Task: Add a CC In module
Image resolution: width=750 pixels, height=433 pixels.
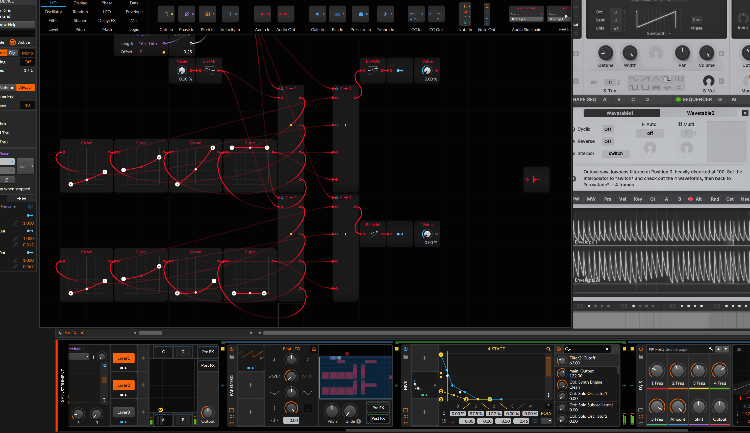Action: pos(416,14)
